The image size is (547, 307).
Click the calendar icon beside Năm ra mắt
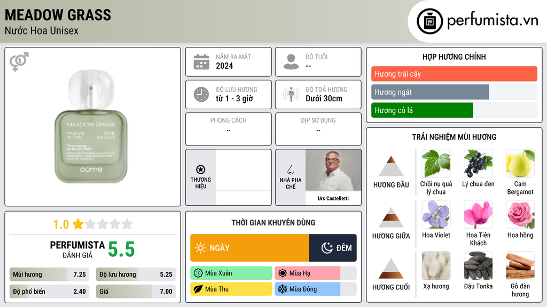click(201, 62)
